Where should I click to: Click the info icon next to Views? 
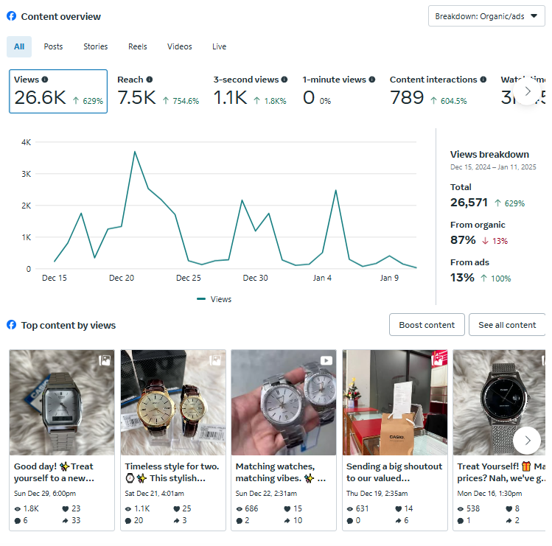pos(45,80)
